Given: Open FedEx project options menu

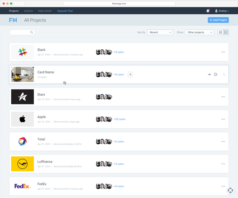Looking at the screenshot, I should (x=223, y=186).
